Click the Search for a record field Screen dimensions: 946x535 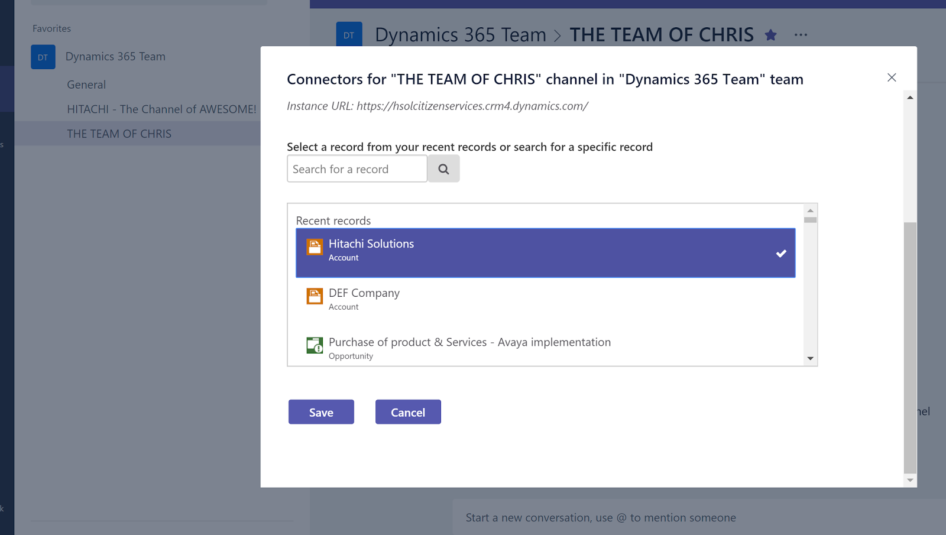pyautogui.click(x=357, y=169)
